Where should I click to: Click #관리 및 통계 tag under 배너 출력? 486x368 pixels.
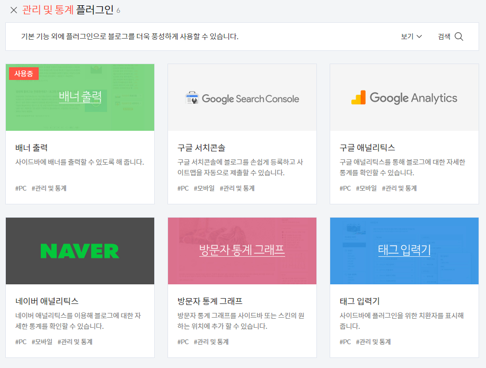coord(49,188)
